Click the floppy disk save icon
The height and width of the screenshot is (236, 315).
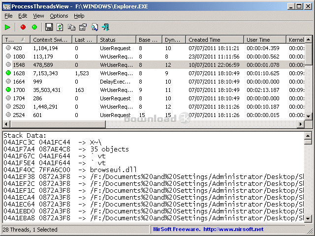[x=49, y=27]
